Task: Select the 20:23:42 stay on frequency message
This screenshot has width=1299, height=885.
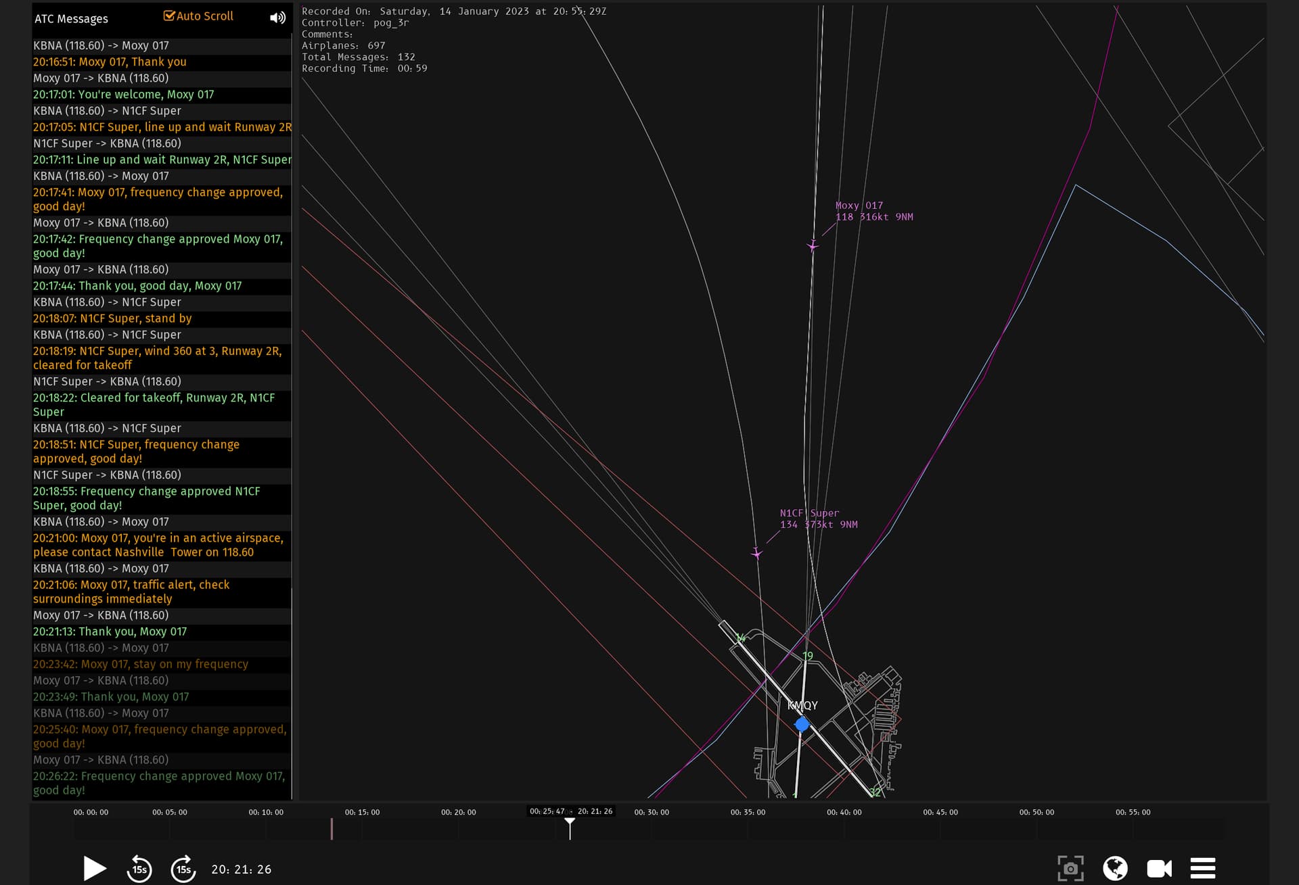Action: [x=141, y=664]
